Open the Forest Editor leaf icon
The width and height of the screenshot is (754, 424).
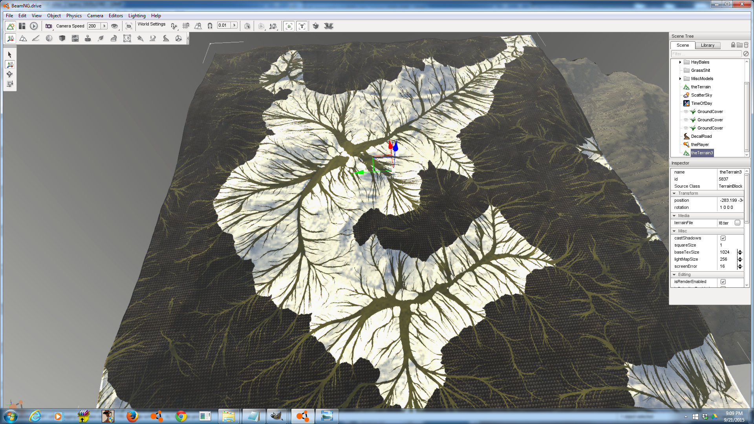click(101, 38)
